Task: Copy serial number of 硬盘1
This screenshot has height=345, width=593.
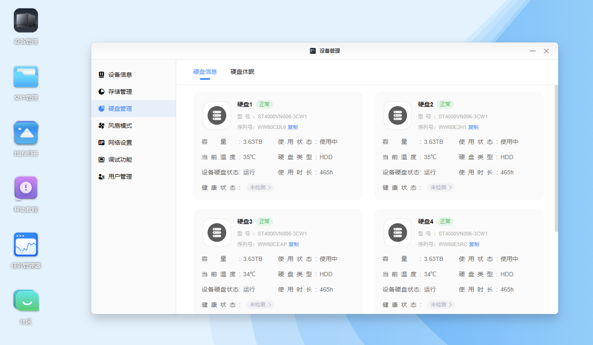Action: coord(293,127)
